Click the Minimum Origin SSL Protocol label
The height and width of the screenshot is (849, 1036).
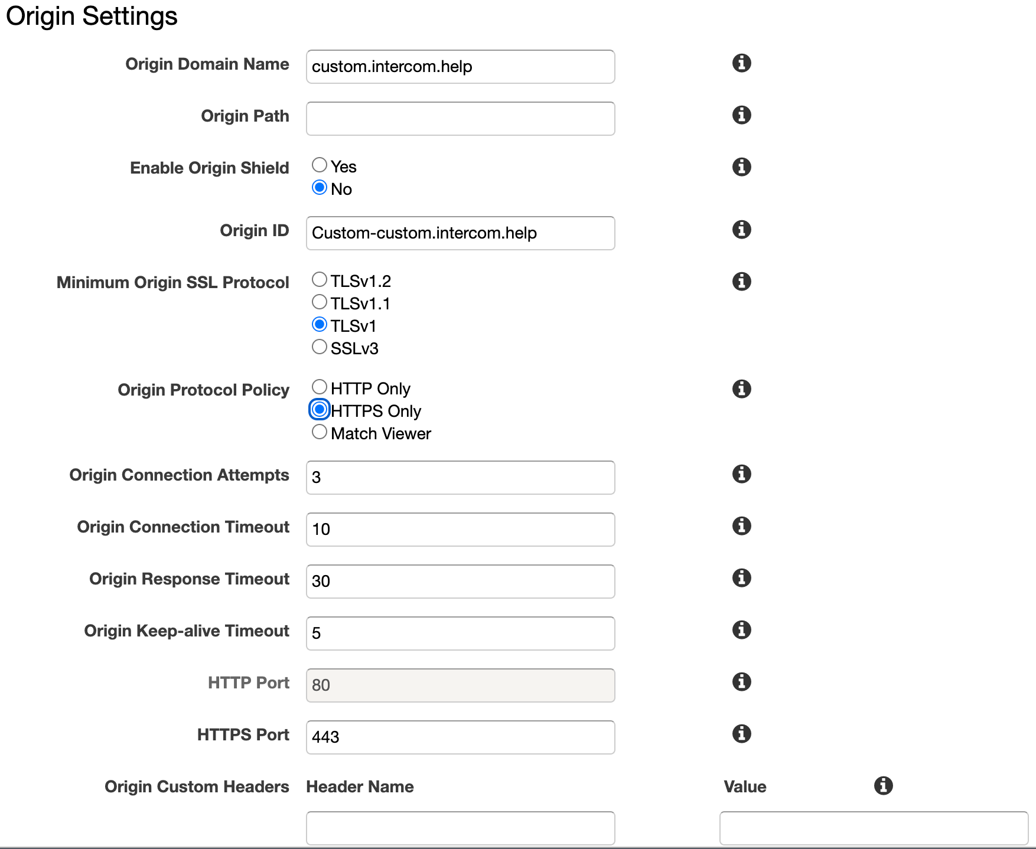[172, 282]
